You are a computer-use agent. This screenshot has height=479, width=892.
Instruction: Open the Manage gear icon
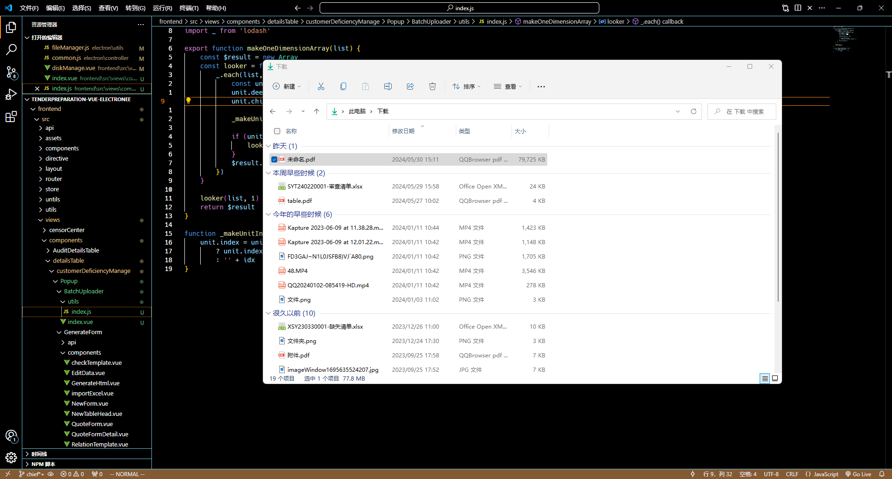[11, 458]
